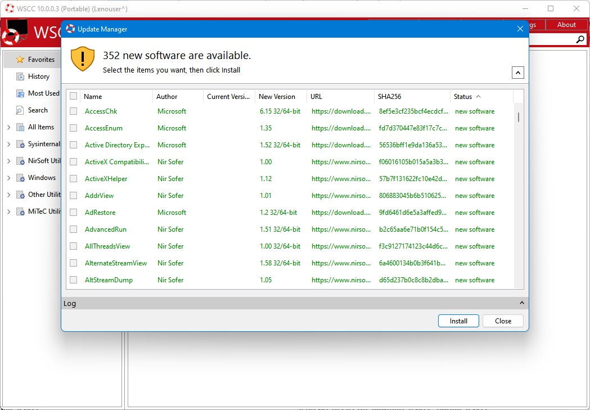Click the Install button
This screenshot has height=410, width=590.
pyautogui.click(x=458, y=321)
